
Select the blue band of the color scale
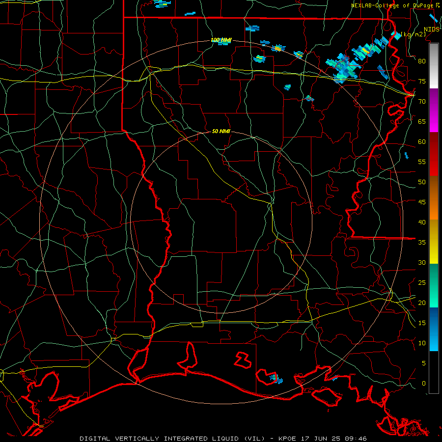(434, 329)
